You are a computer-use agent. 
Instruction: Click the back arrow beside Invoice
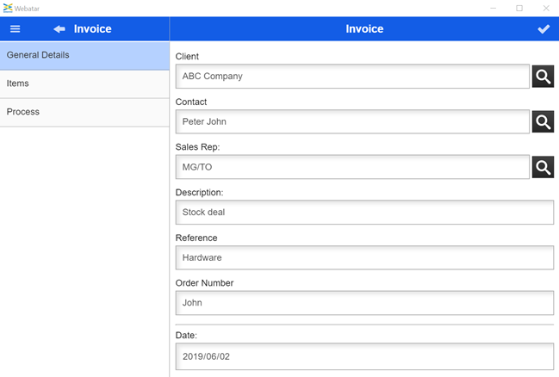click(x=59, y=29)
